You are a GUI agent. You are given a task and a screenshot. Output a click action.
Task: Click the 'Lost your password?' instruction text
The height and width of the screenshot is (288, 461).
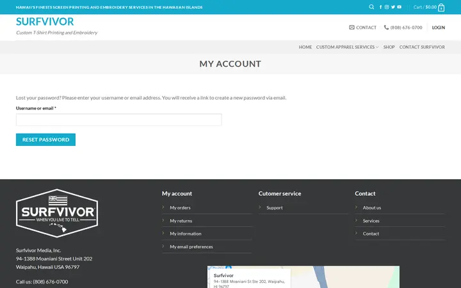[x=151, y=97]
